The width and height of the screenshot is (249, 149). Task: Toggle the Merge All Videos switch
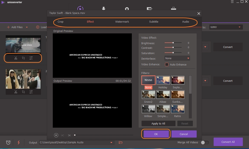205,142
